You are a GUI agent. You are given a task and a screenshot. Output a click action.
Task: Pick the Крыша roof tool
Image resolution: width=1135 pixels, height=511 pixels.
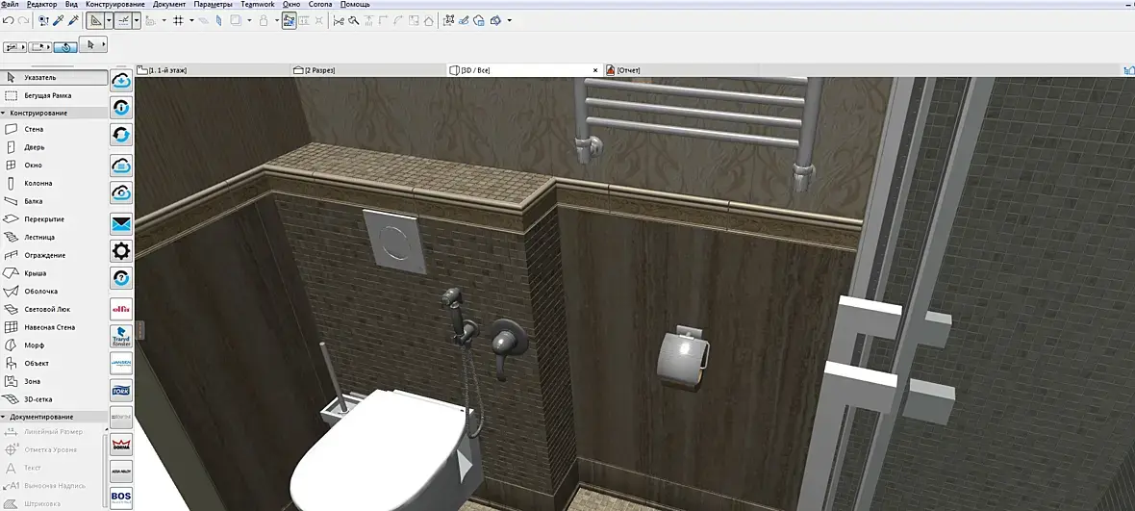pyautogui.click(x=54, y=273)
